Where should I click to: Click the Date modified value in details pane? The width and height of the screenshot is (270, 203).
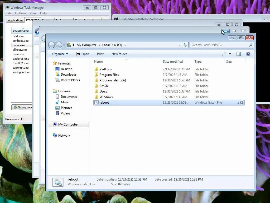click(133, 179)
